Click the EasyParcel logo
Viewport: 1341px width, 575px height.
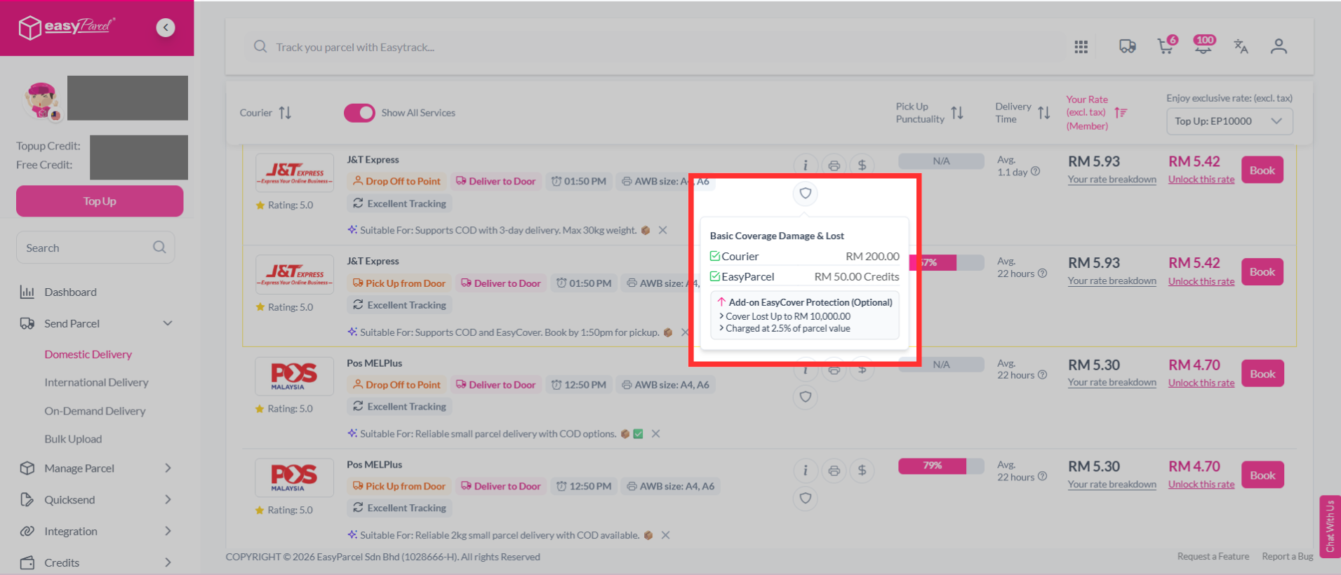pyautogui.click(x=67, y=27)
